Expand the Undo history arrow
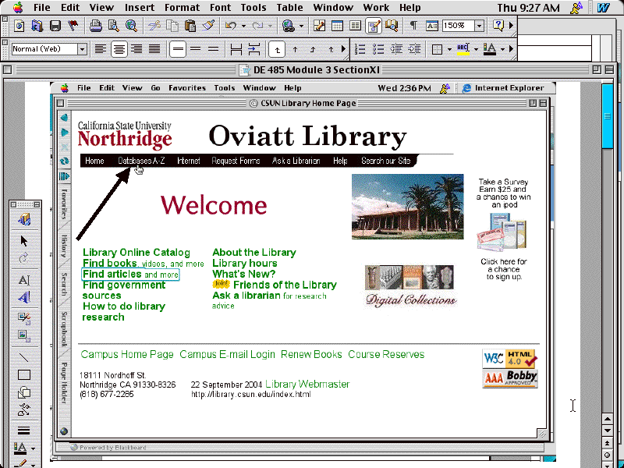 pyautogui.click(x=243, y=27)
